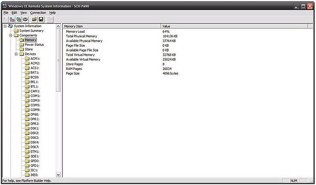
Task: Sort by Memory Item column header
Action: pyautogui.click(x=112, y=26)
